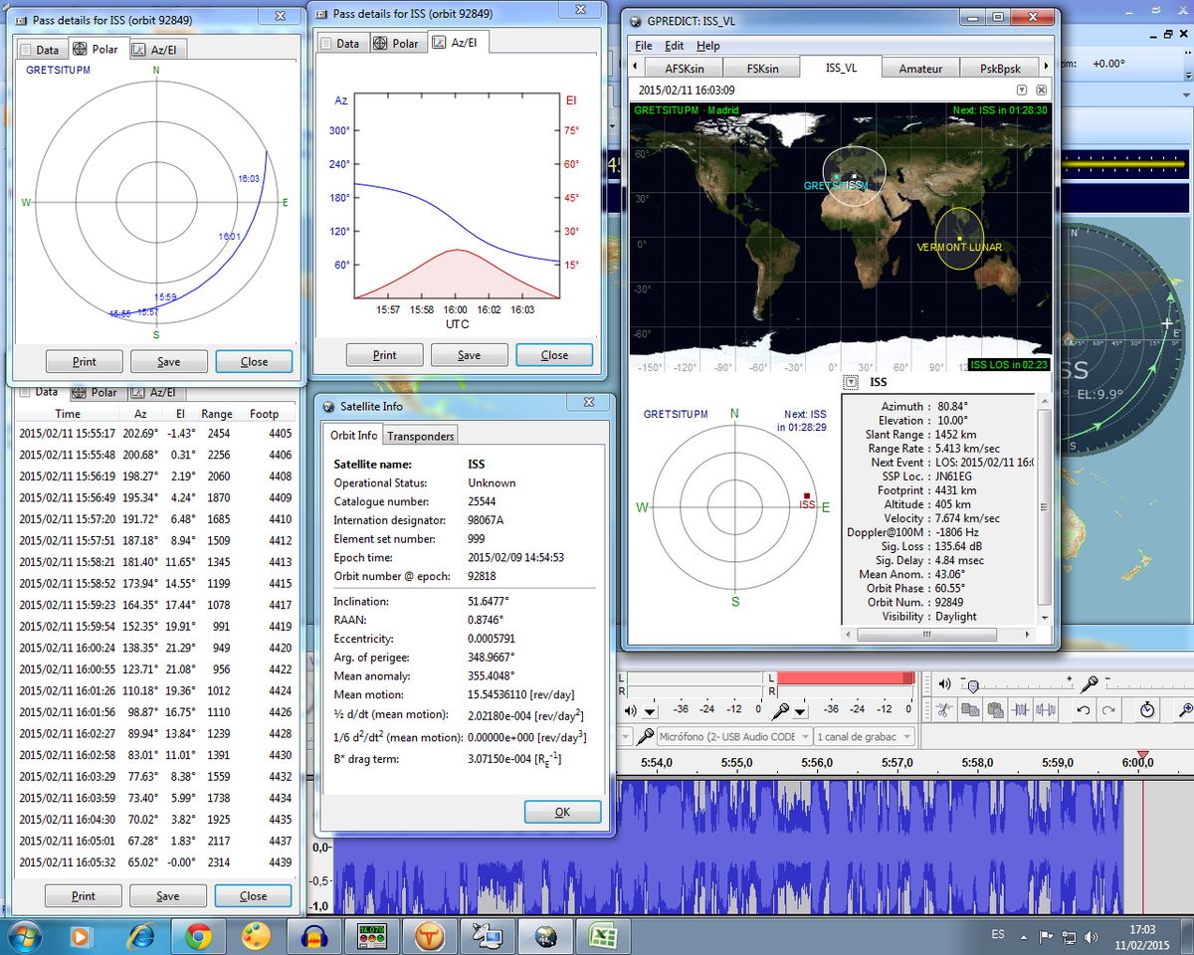Click the Audacity playback meter speaker icon

[630, 710]
